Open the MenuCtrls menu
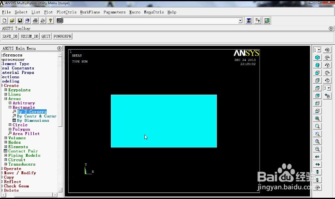The width and height of the screenshot is (335, 199). click(154, 12)
